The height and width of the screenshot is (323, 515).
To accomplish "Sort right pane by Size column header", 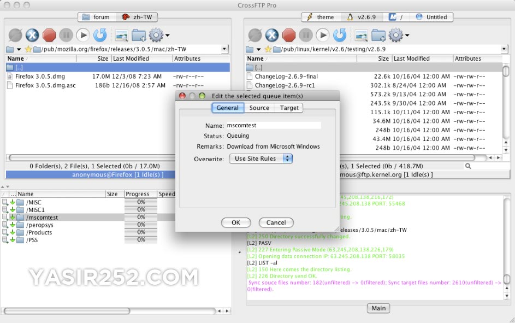I will pos(374,58).
